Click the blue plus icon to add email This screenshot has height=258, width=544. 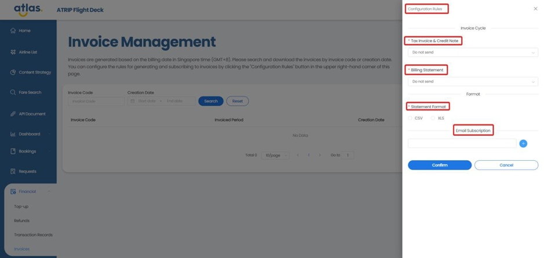tap(523, 143)
